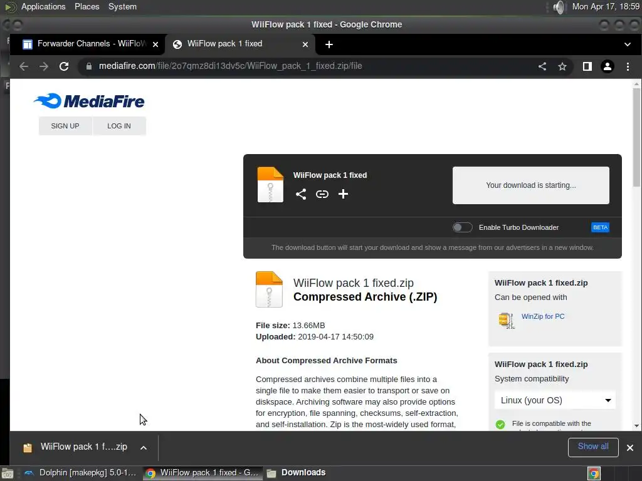Screen dimensions: 642x481
Task: Open Chrome profile avatar icon
Action: coord(607,66)
